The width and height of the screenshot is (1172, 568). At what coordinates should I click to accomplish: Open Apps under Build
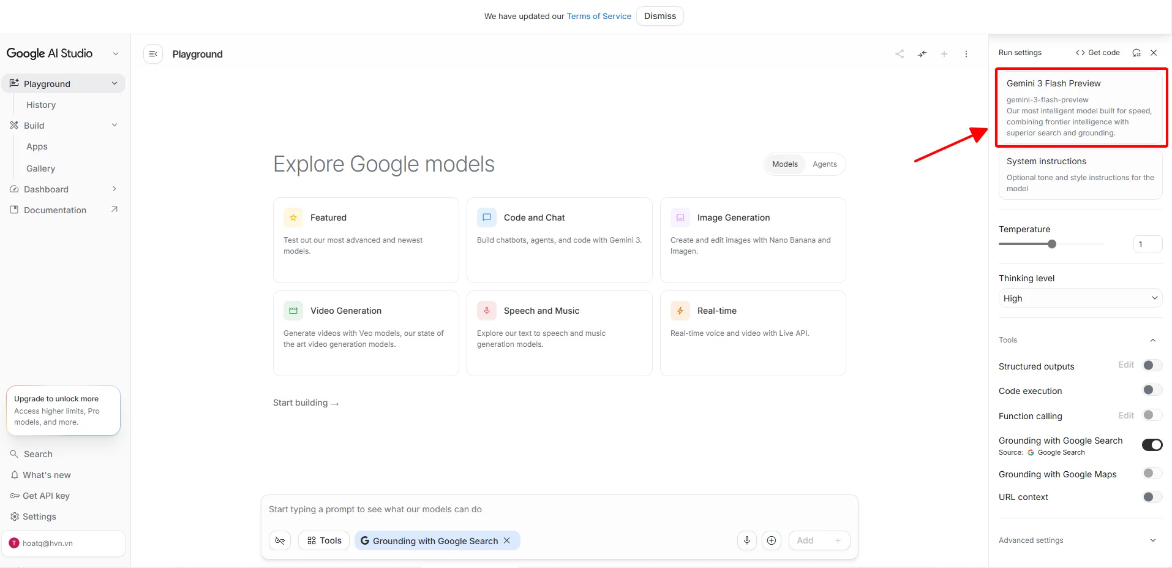37,146
